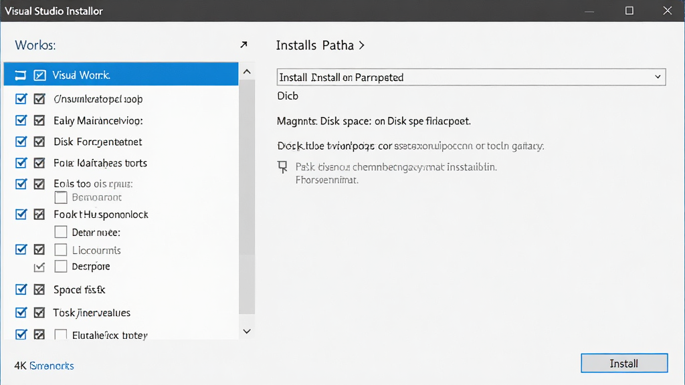Toggle the blue checkbox for 'Cnsumleratopel ioop'

(x=21, y=99)
